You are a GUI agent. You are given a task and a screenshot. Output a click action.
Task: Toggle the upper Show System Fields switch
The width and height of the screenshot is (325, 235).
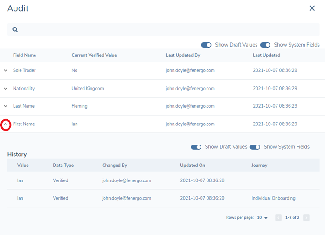[x=265, y=45]
